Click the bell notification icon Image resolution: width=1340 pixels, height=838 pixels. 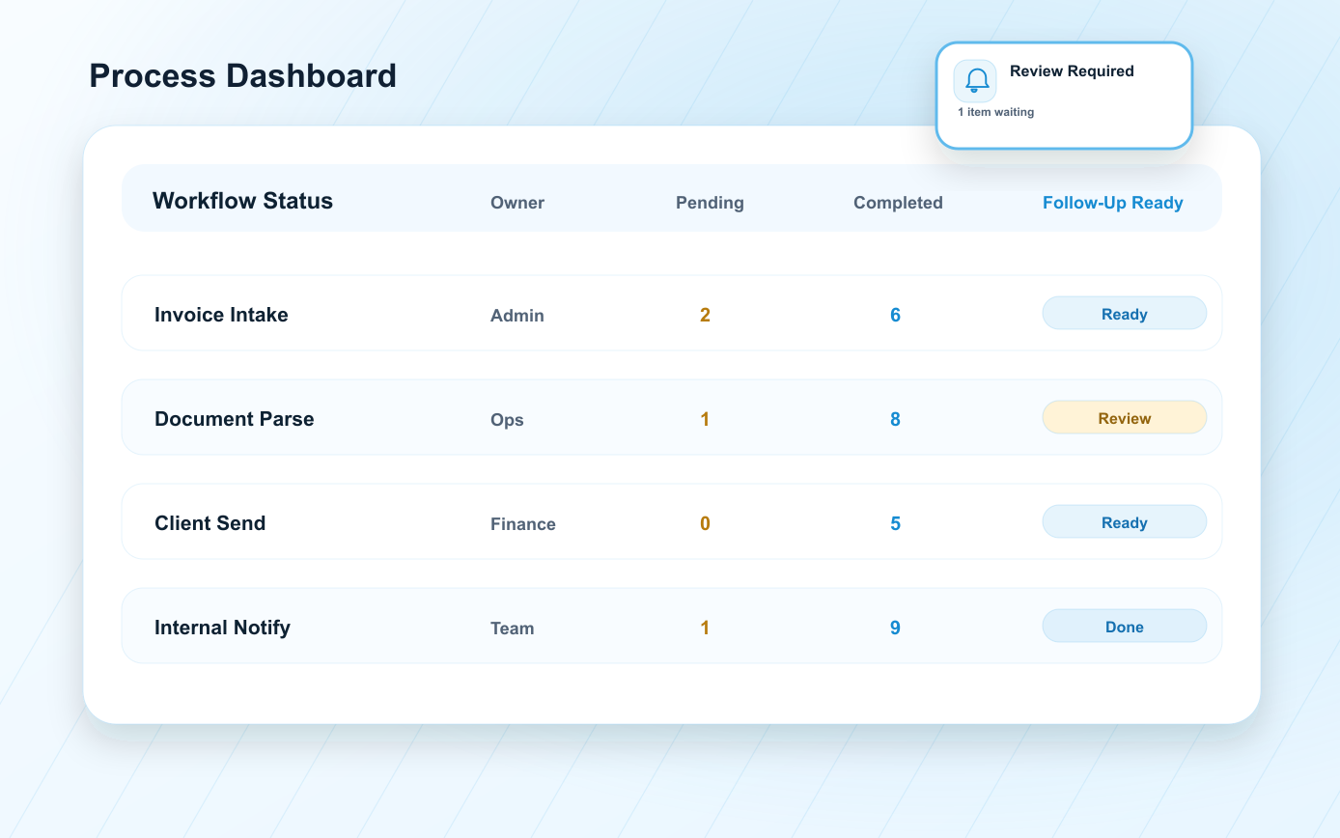pos(975,81)
